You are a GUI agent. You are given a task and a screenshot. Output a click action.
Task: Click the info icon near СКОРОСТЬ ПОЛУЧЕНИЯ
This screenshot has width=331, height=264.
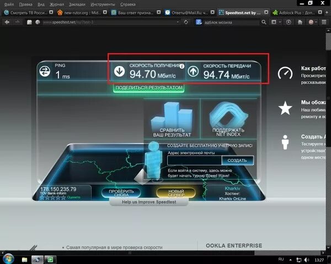pyautogui.click(x=181, y=67)
